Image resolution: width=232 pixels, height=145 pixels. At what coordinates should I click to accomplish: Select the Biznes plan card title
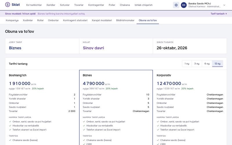point(87,75)
